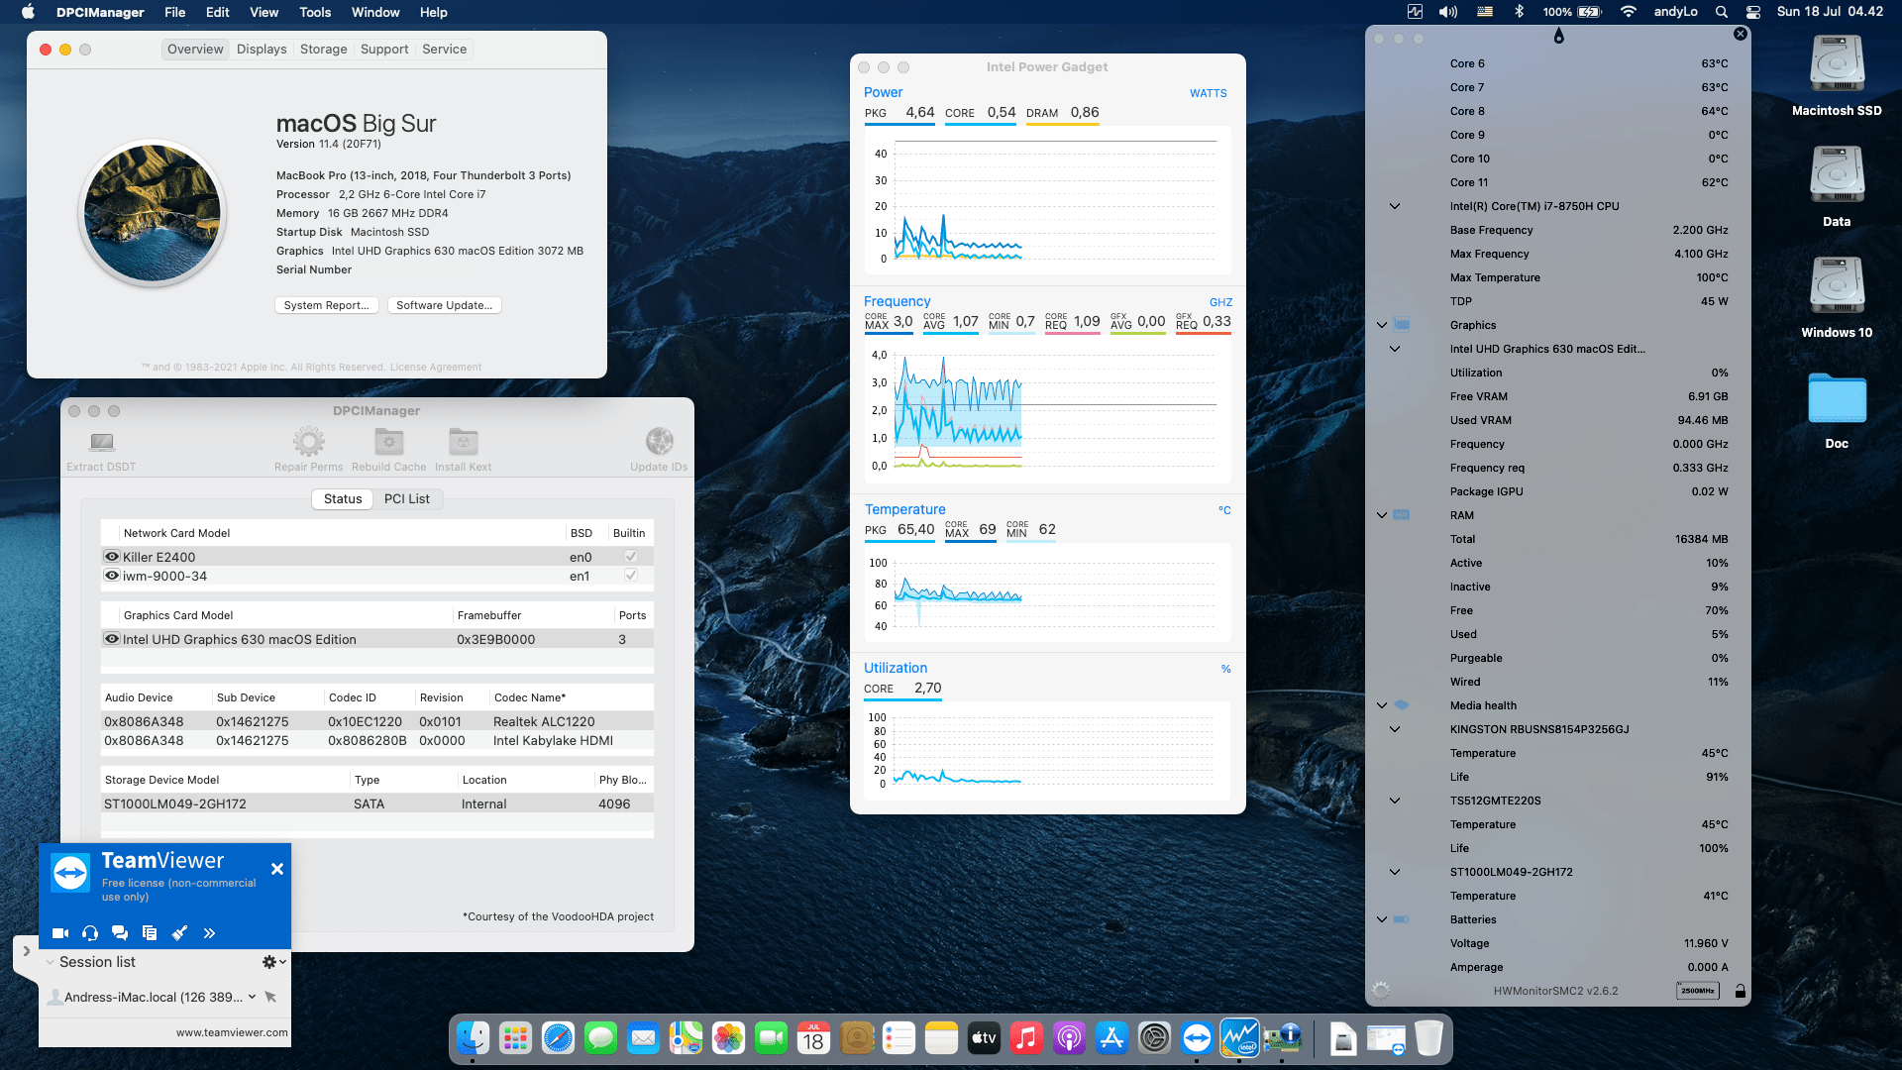
Task: Click the Update IDs globe icon
Action: (659, 441)
